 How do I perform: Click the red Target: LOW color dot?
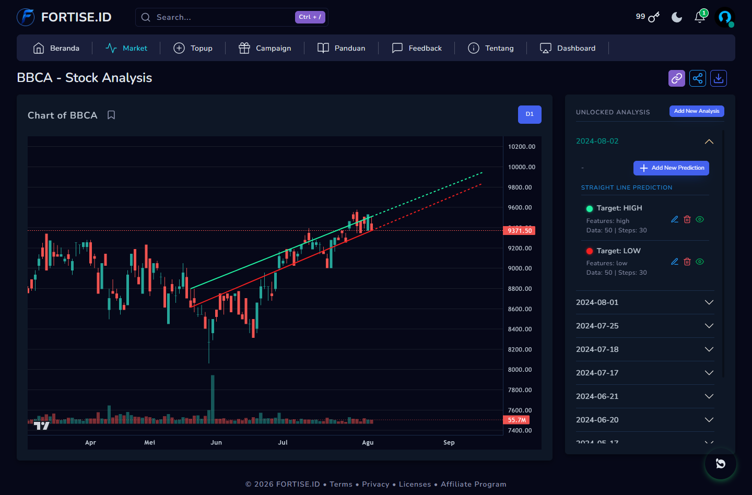click(x=590, y=251)
